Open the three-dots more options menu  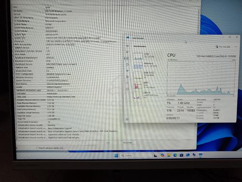pos(236,47)
